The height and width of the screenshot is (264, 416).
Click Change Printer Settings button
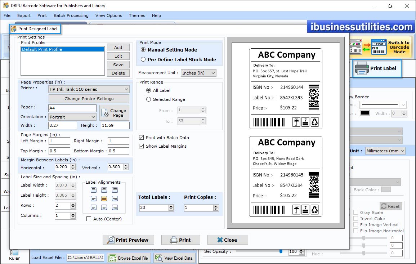coord(89,98)
